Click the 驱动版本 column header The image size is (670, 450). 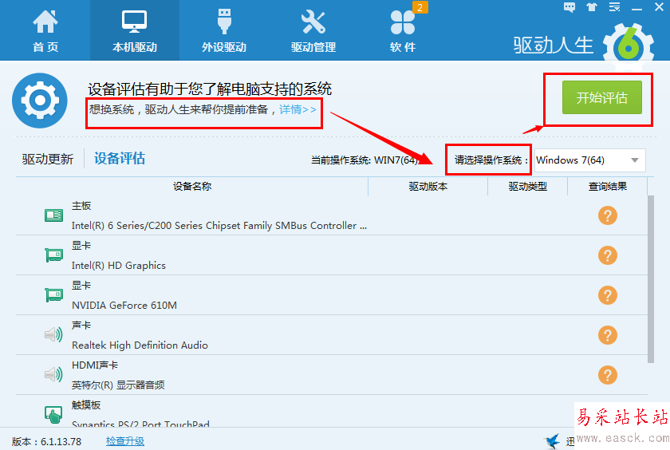click(x=428, y=187)
